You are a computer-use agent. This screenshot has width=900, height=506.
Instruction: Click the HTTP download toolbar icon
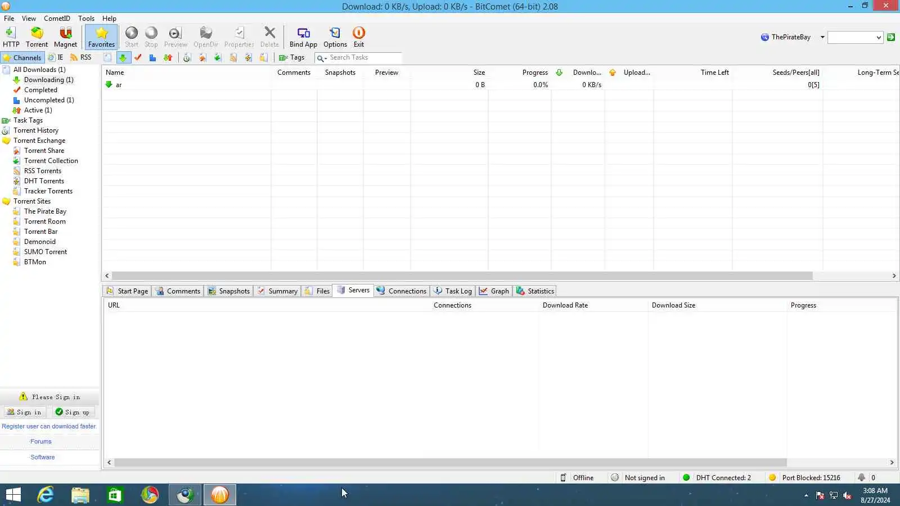point(11,37)
